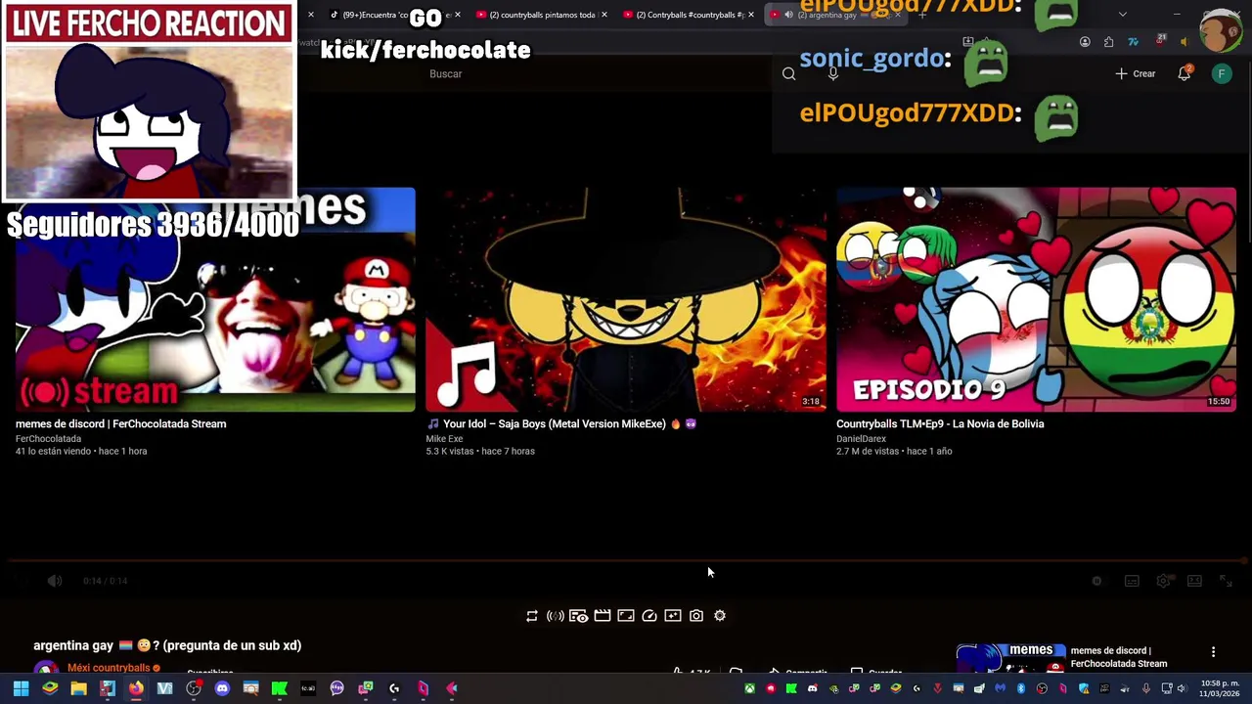Open Firefox from the taskbar
This screenshot has height=704, width=1252.
click(x=136, y=688)
